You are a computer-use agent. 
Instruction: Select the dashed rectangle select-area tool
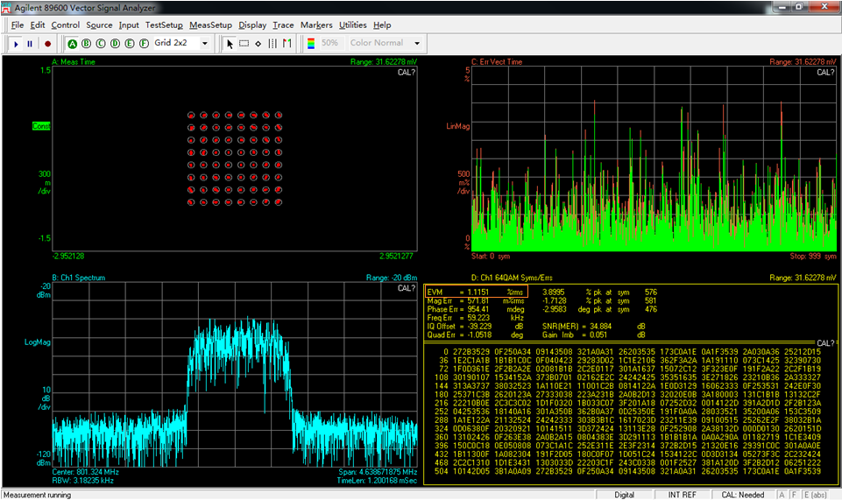pyautogui.click(x=244, y=43)
